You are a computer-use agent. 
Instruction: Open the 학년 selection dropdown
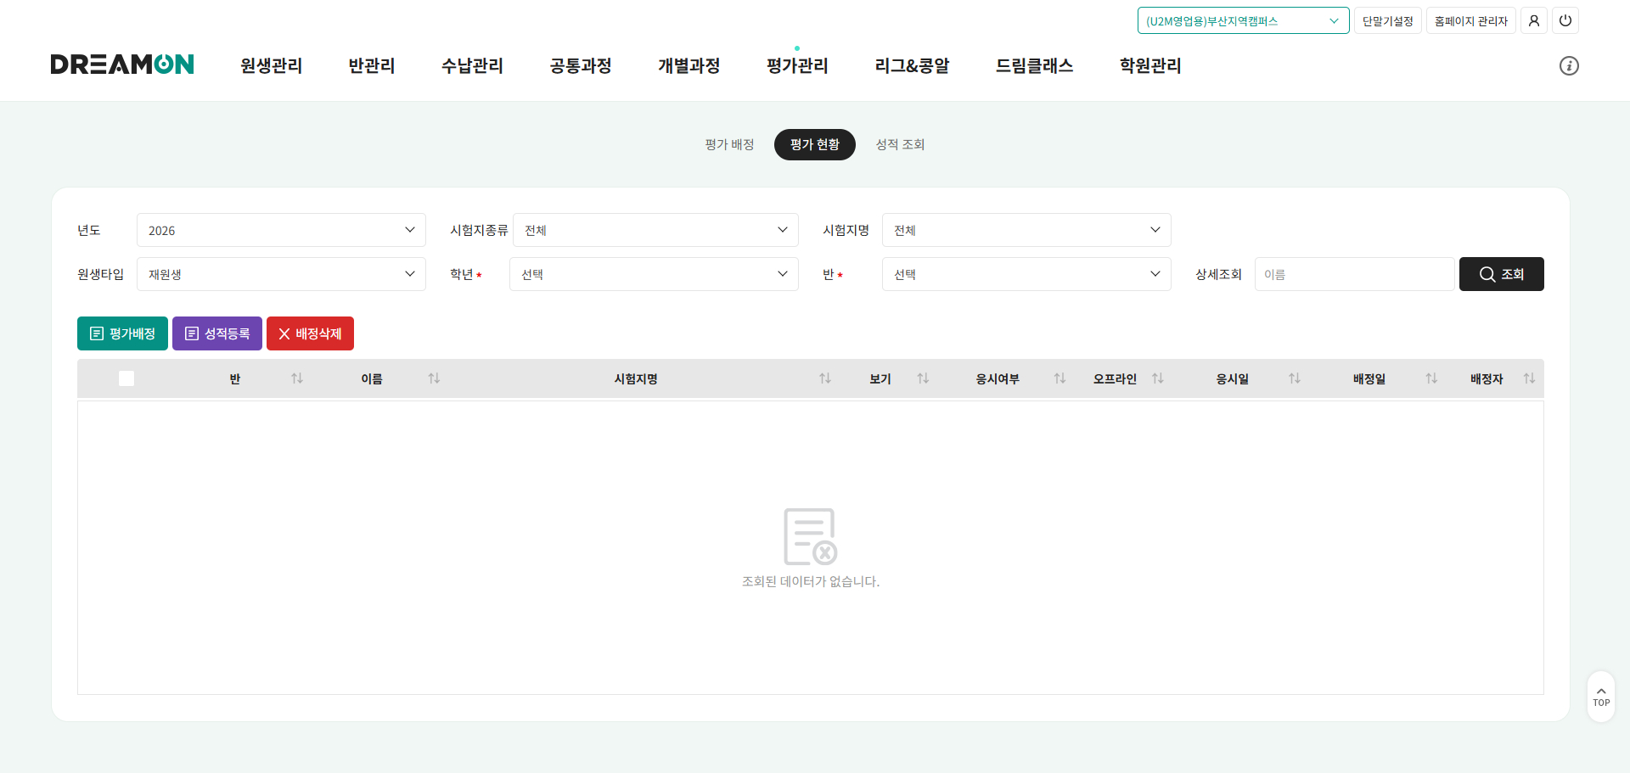click(654, 274)
